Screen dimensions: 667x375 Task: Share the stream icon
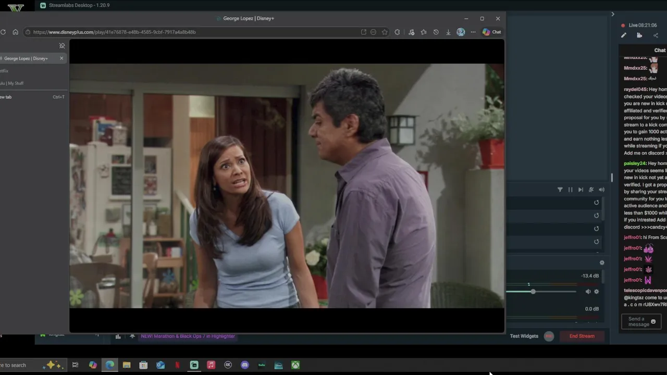coord(656,35)
